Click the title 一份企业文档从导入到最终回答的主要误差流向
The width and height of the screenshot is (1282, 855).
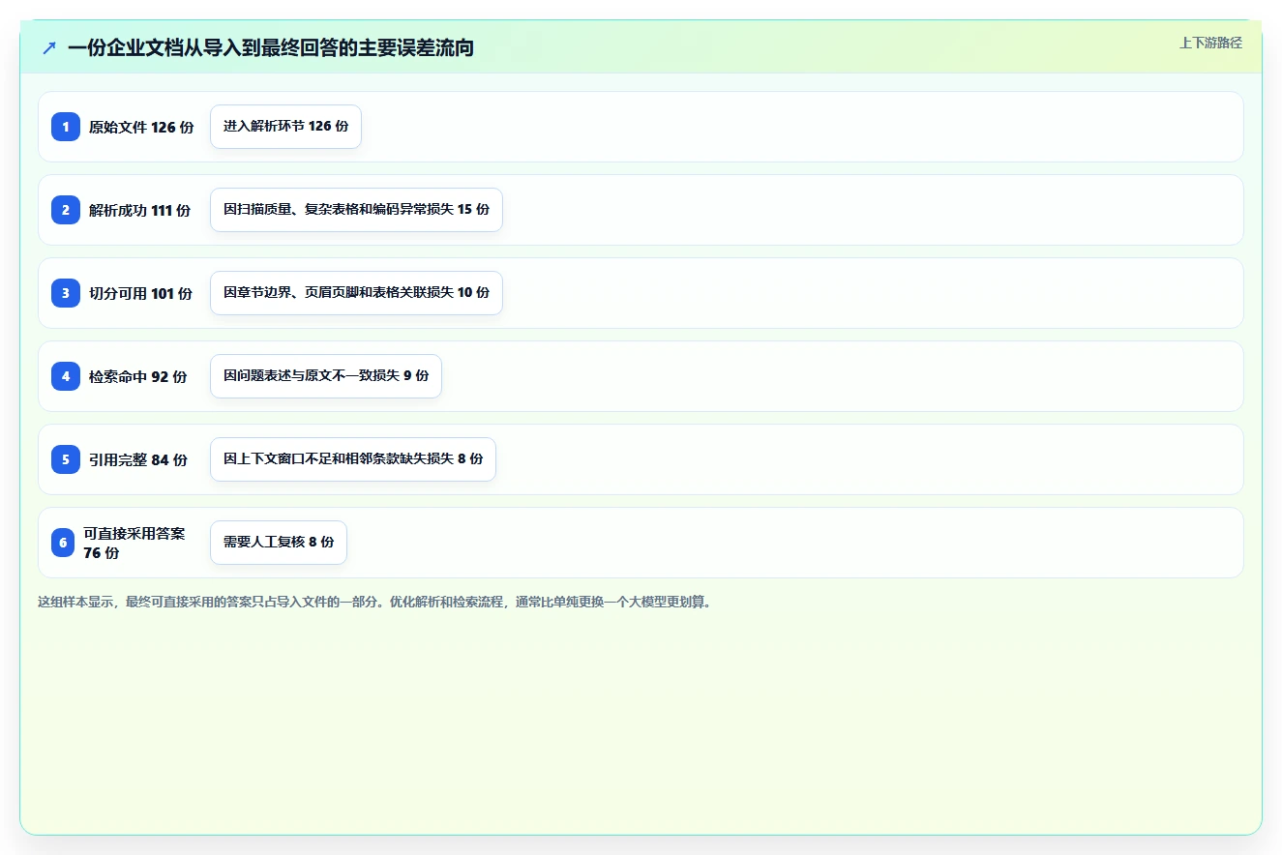click(x=271, y=47)
